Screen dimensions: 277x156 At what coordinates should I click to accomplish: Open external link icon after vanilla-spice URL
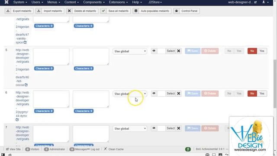(x=25, y=42)
